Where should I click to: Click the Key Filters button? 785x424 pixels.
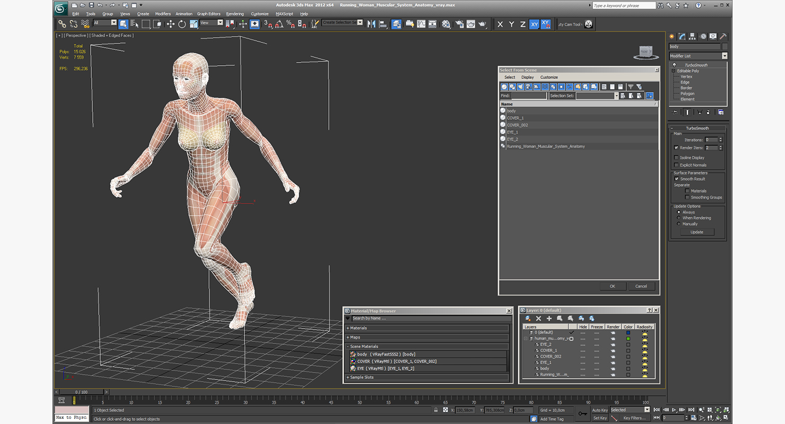634,418
